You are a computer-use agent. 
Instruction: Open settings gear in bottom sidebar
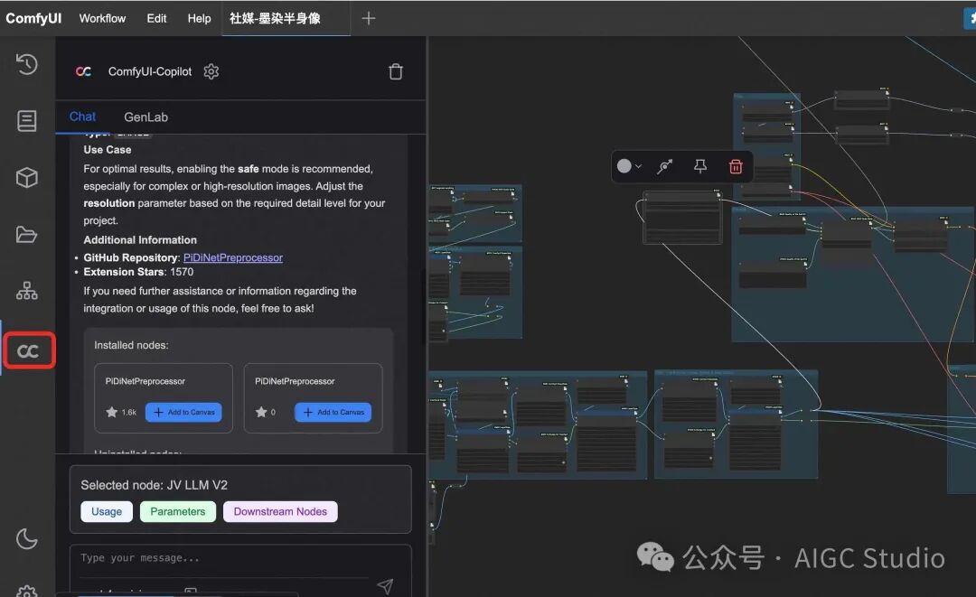click(27, 592)
